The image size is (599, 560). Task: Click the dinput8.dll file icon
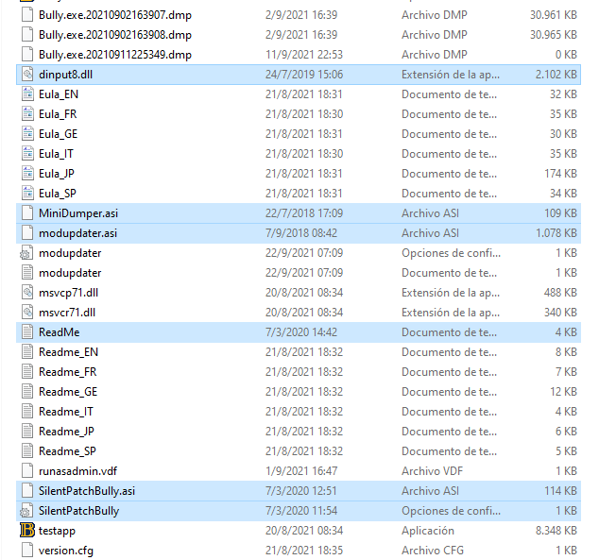coord(27,75)
